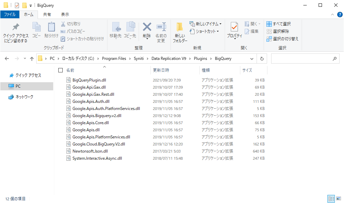
Task: Select the file Google.Apis.dll
Action: (x=86, y=130)
